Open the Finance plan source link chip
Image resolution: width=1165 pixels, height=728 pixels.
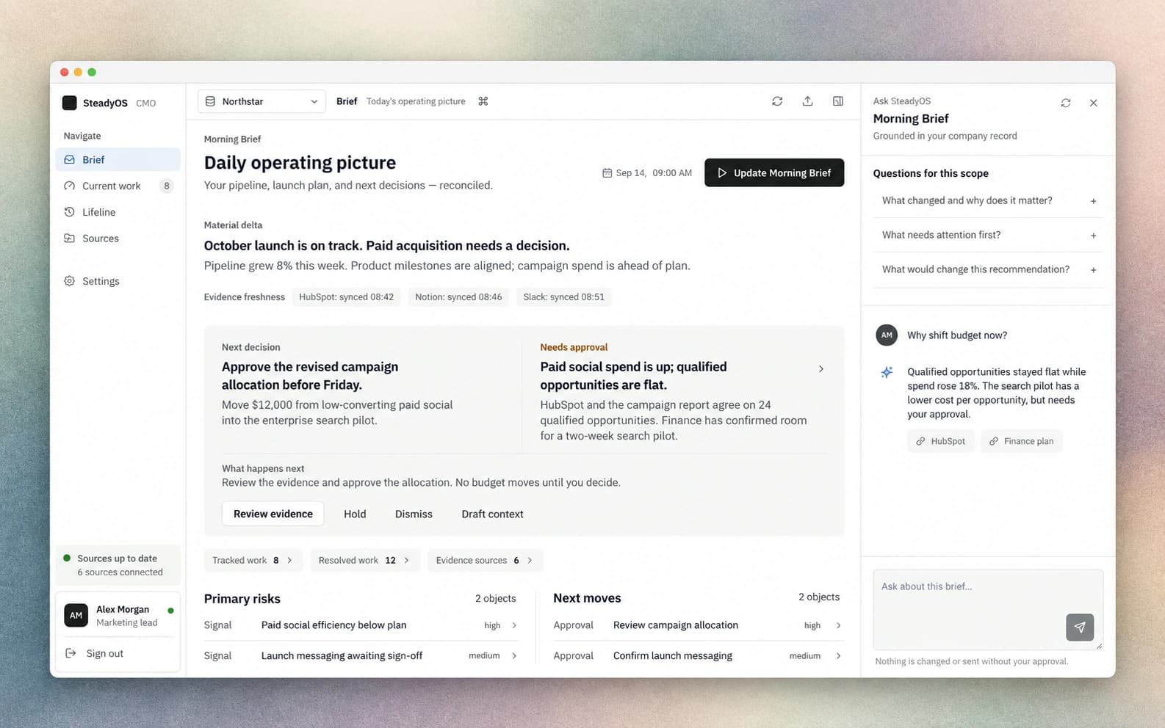pyautogui.click(x=1021, y=441)
